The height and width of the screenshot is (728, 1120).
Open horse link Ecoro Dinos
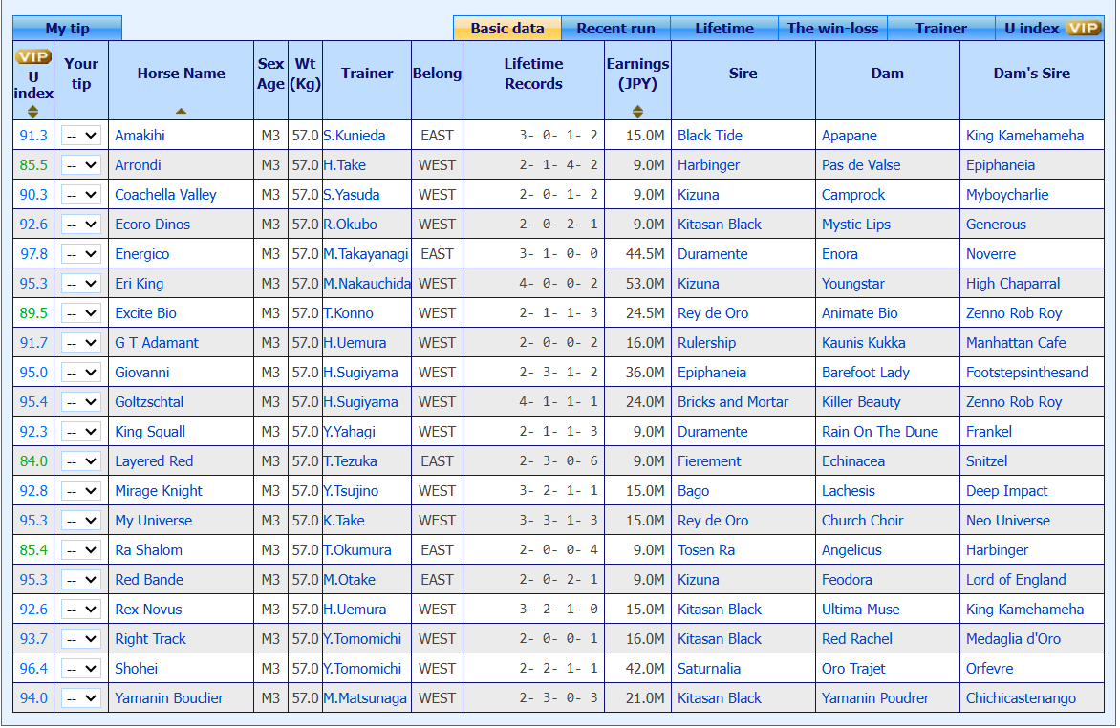pyautogui.click(x=152, y=225)
